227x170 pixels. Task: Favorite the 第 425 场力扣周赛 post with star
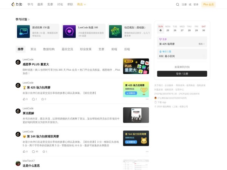(44, 99)
